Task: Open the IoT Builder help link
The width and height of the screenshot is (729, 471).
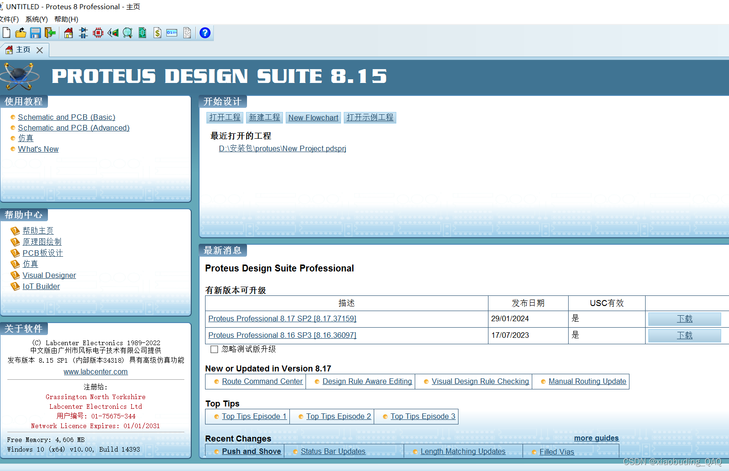Action: coord(41,286)
